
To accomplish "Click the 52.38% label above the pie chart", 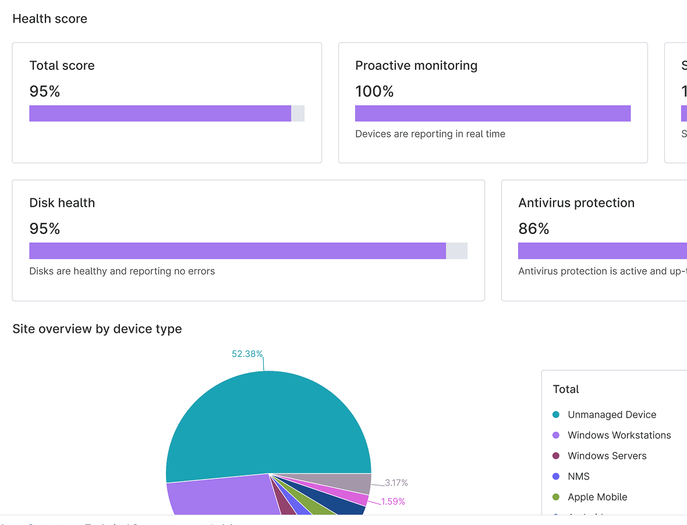I will (247, 353).
